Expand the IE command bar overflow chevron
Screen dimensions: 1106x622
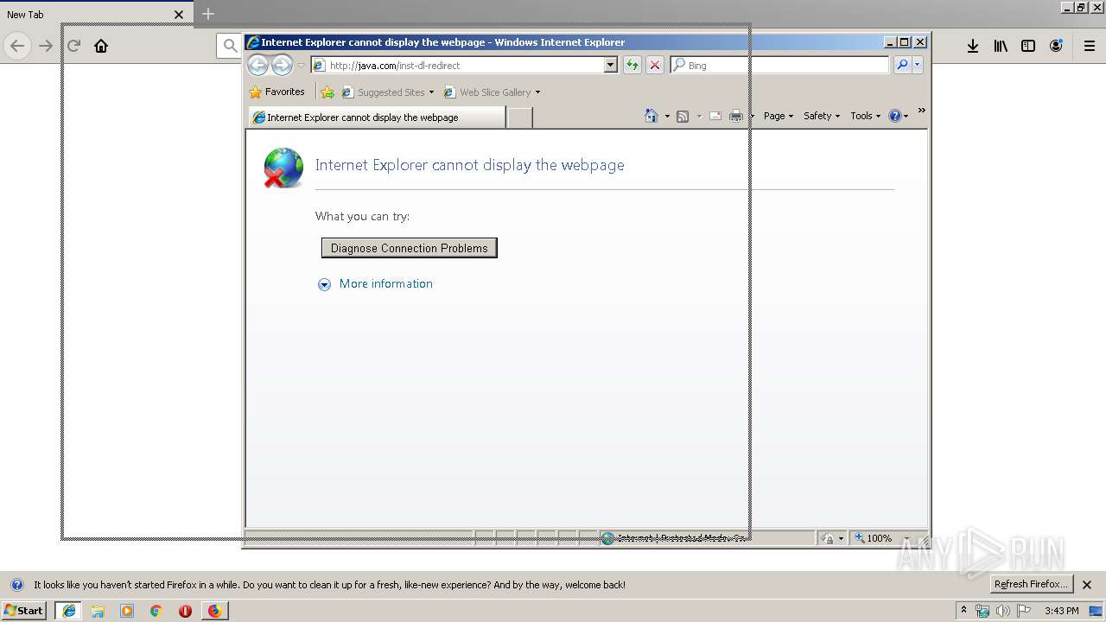coord(921,110)
